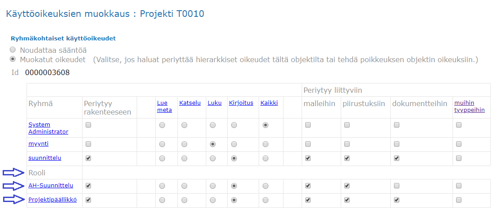Select Kaikki permission for suunnittelu
The height and width of the screenshot is (214, 500).
point(265,158)
